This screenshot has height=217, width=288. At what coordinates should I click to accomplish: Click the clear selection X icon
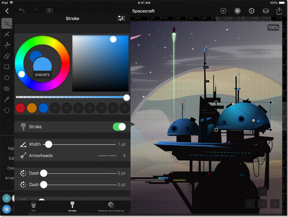coord(49,11)
